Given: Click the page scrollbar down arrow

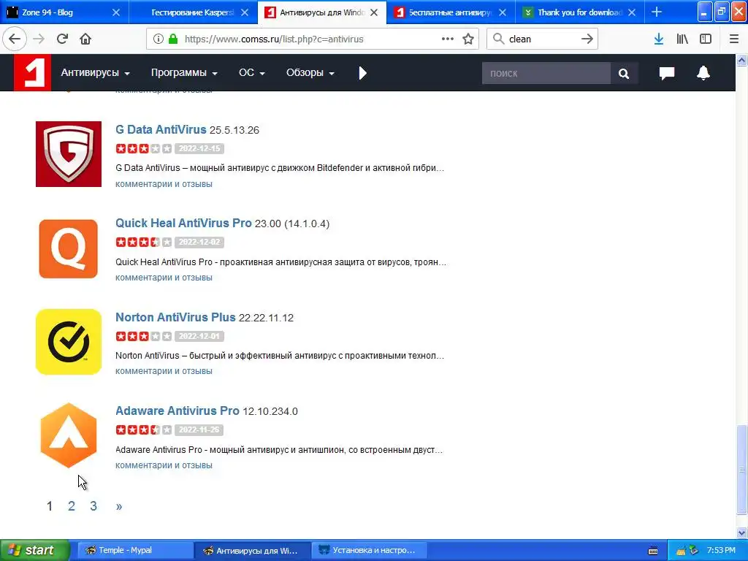Looking at the screenshot, I should click(742, 533).
